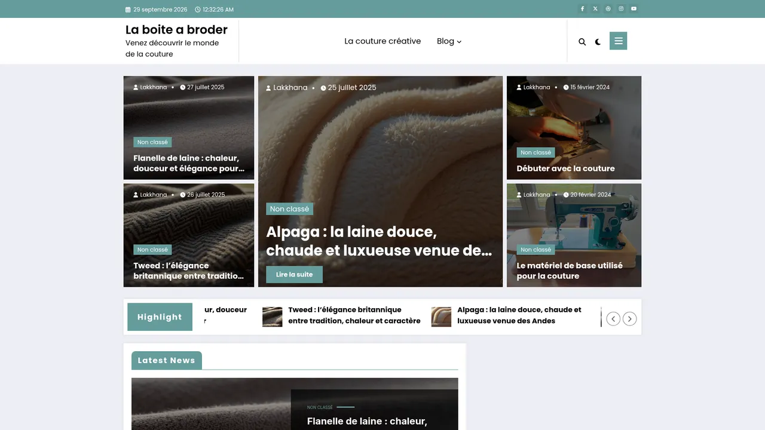Click the 20 février 2024 date
The height and width of the screenshot is (430, 765).
click(x=590, y=195)
